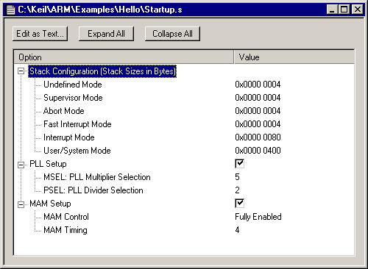Viewport: 368px width, 269px height.
Task: Click Abort Mode value 0x0000 0004
Action: 258,111
